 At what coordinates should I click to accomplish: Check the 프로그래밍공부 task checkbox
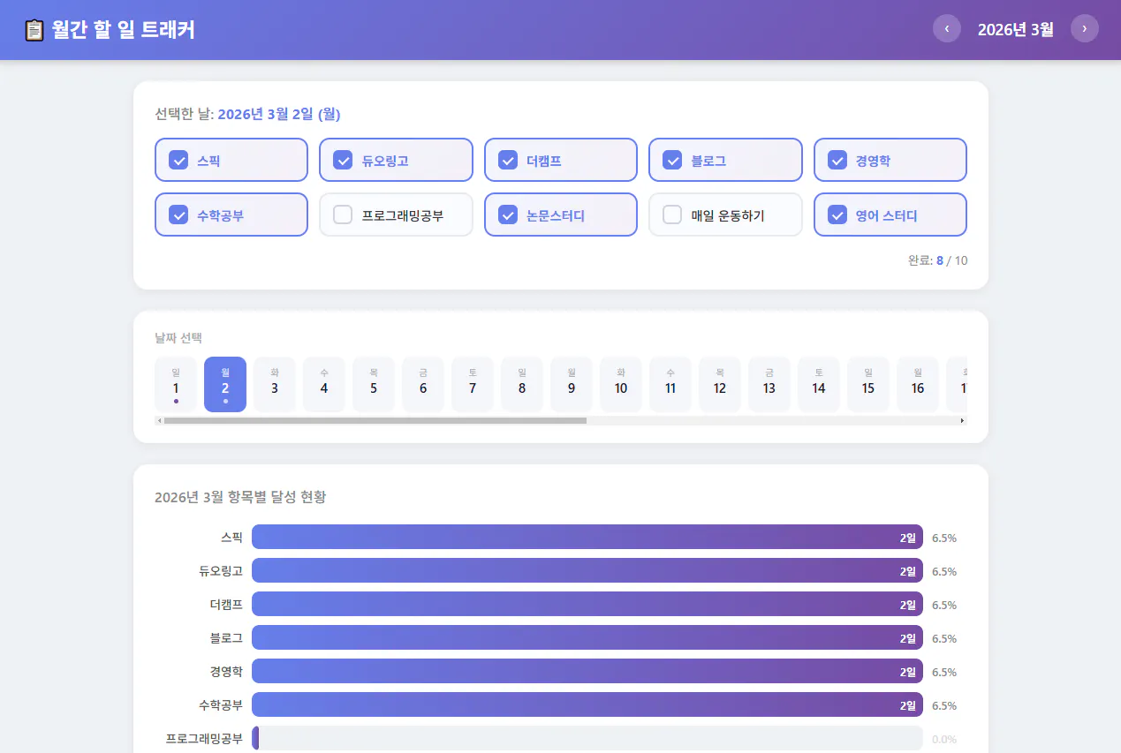[x=343, y=215]
